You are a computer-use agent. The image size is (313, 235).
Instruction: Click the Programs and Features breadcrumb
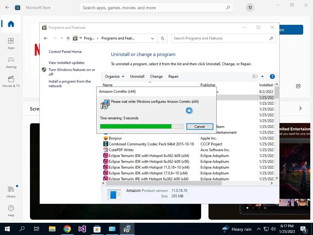(x=118, y=38)
